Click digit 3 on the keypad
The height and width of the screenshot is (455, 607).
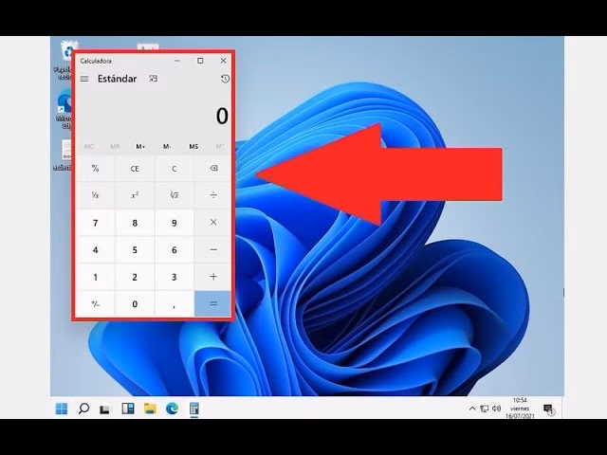(175, 277)
